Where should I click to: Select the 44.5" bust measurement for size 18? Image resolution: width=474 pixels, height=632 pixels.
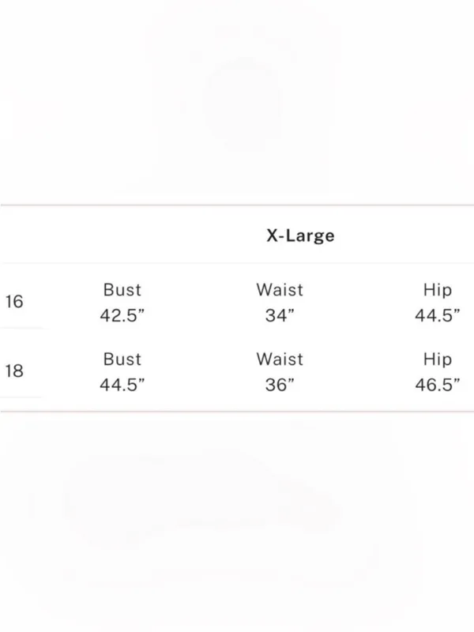tap(122, 385)
